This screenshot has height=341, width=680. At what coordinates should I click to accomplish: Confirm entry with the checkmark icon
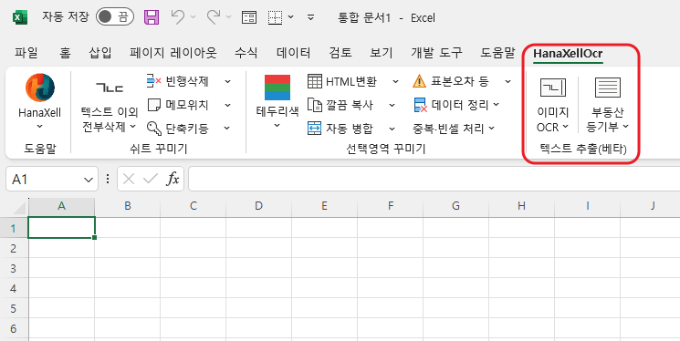(x=150, y=179)
